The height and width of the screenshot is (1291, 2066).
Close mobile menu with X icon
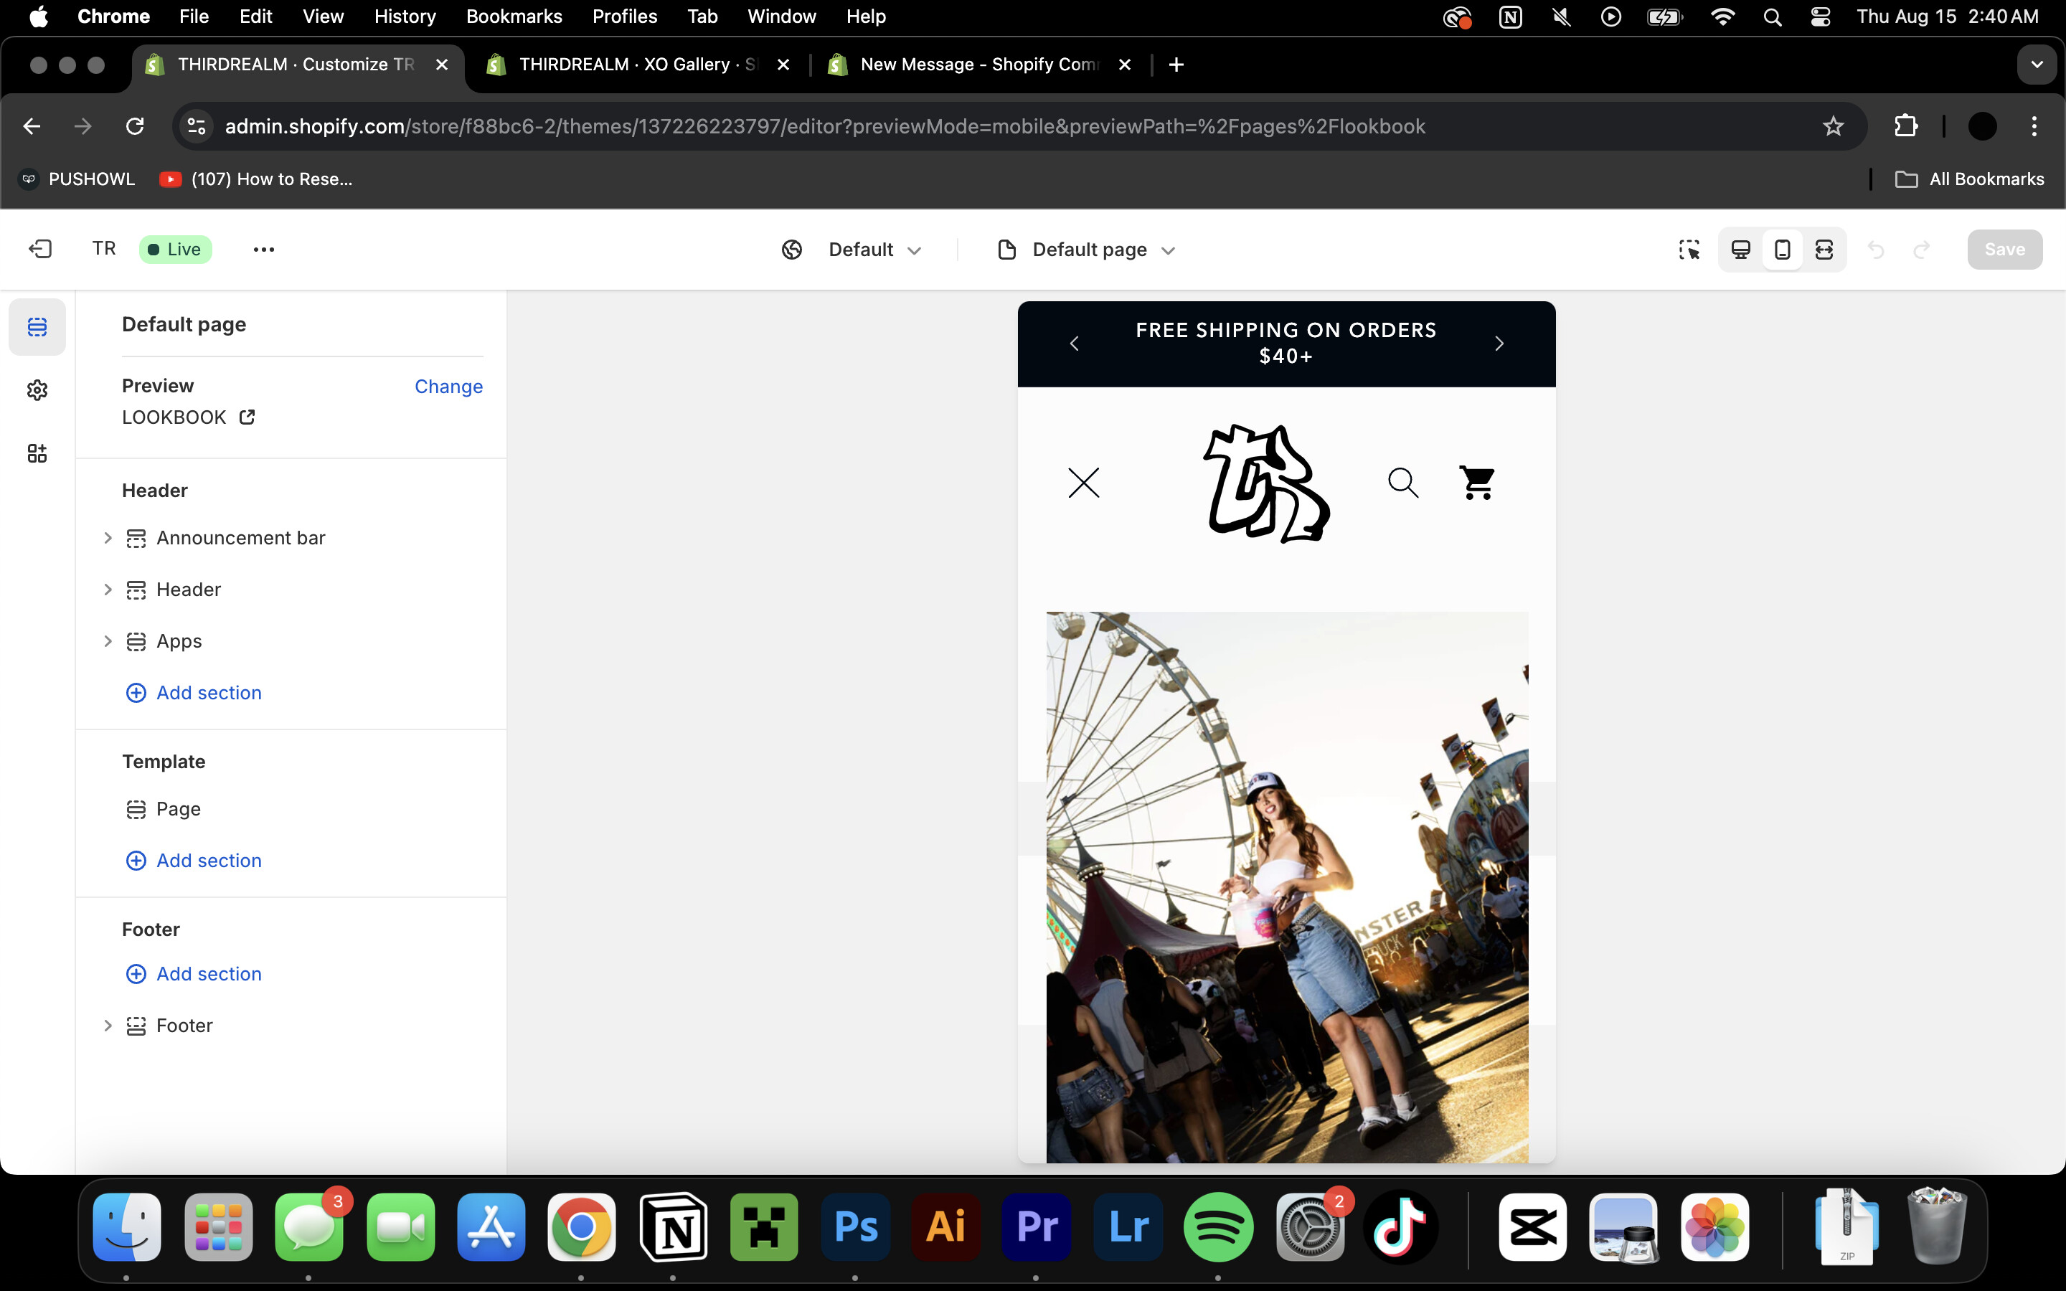coord(1083,483)
